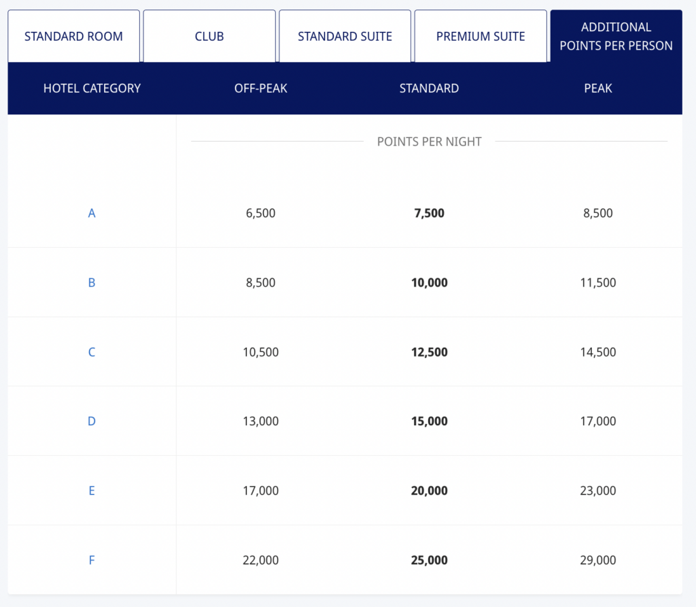Viewport: 696px width, 607px height.
Task: Select category E off-peak value 17,000
Action: (260, 491)
